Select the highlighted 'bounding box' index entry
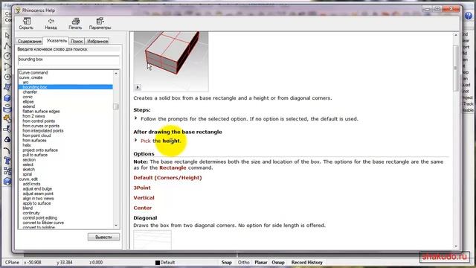 [x=65, y=87]
